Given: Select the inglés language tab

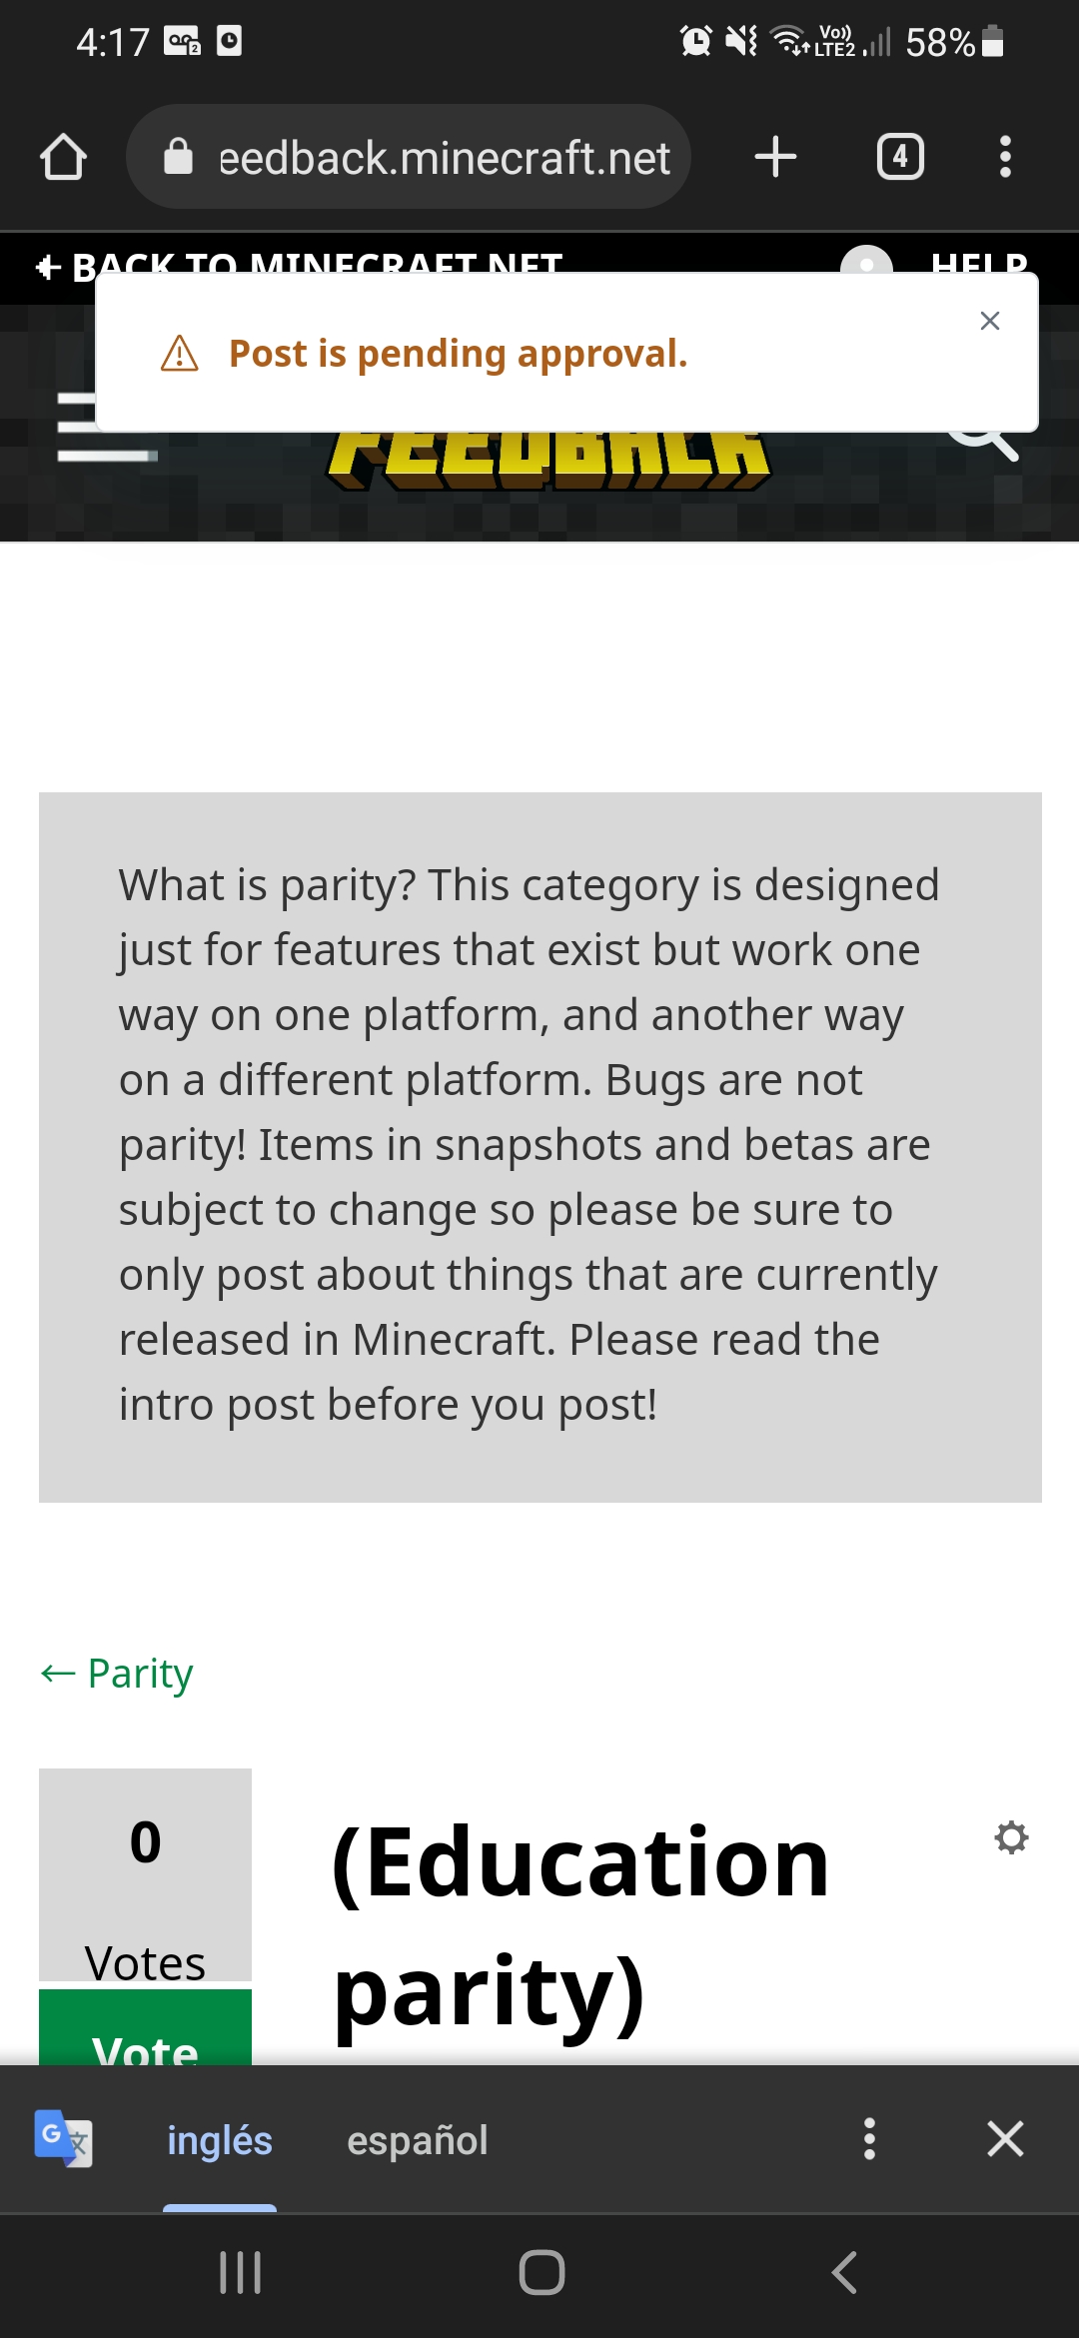Looking at the screenshot, I should (x=220, y=2141).
